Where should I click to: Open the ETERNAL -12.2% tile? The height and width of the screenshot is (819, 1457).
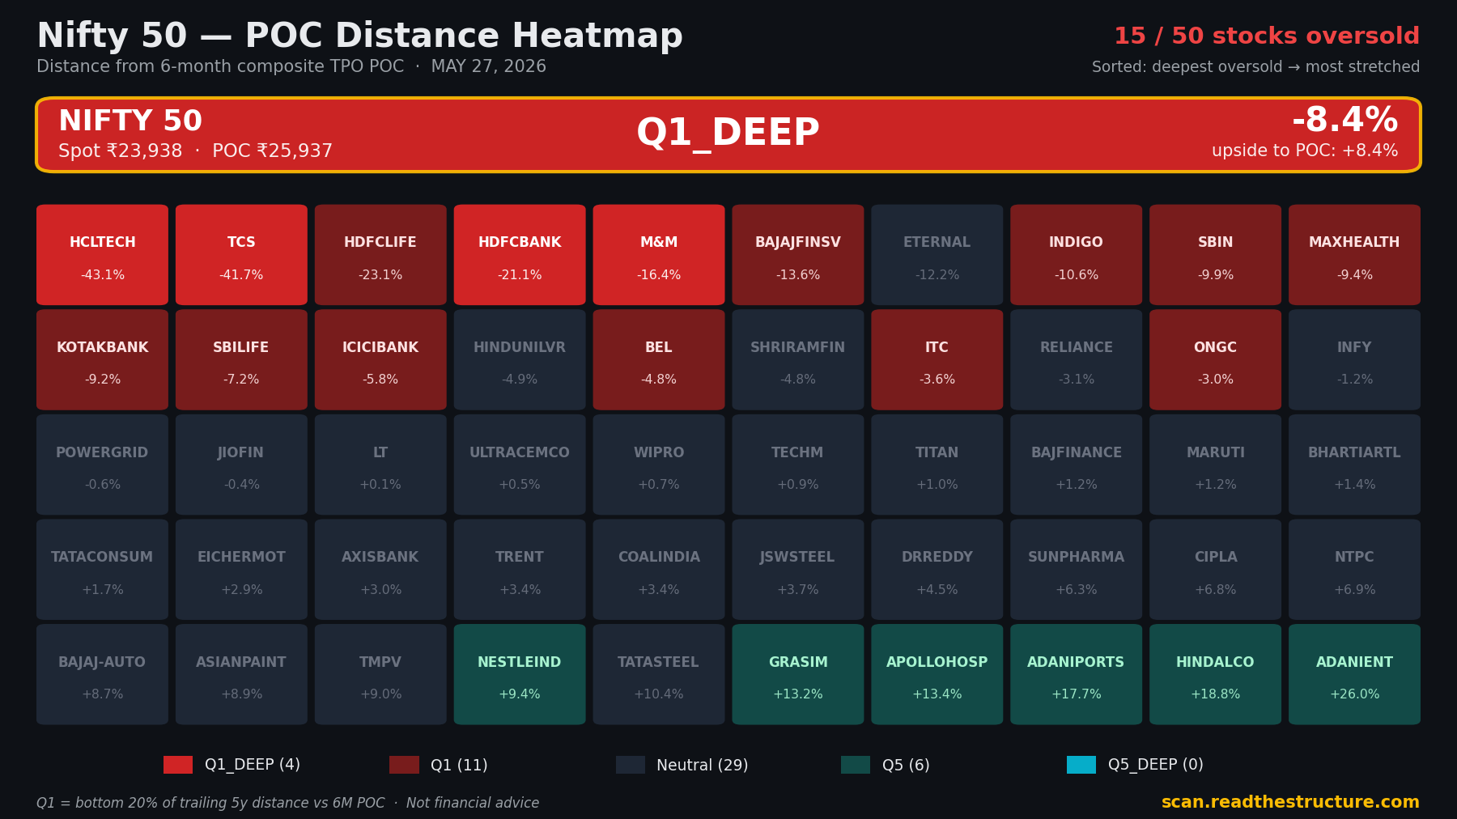point(937,255)
